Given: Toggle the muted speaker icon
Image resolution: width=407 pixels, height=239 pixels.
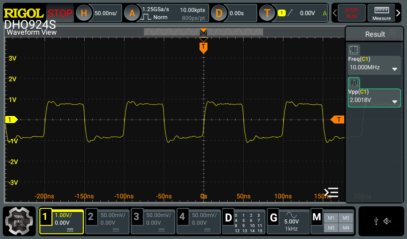Looking at the screenshot, I should click(387, 221).
